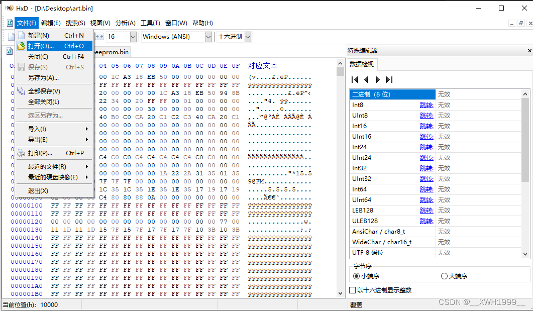Expand the 导出(E) submenu
Viewport: 533px width, 311px height.
click(54, 139)
